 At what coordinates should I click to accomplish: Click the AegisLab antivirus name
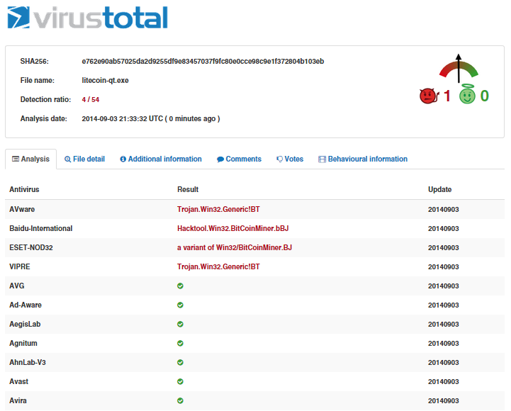pos(25,325)
